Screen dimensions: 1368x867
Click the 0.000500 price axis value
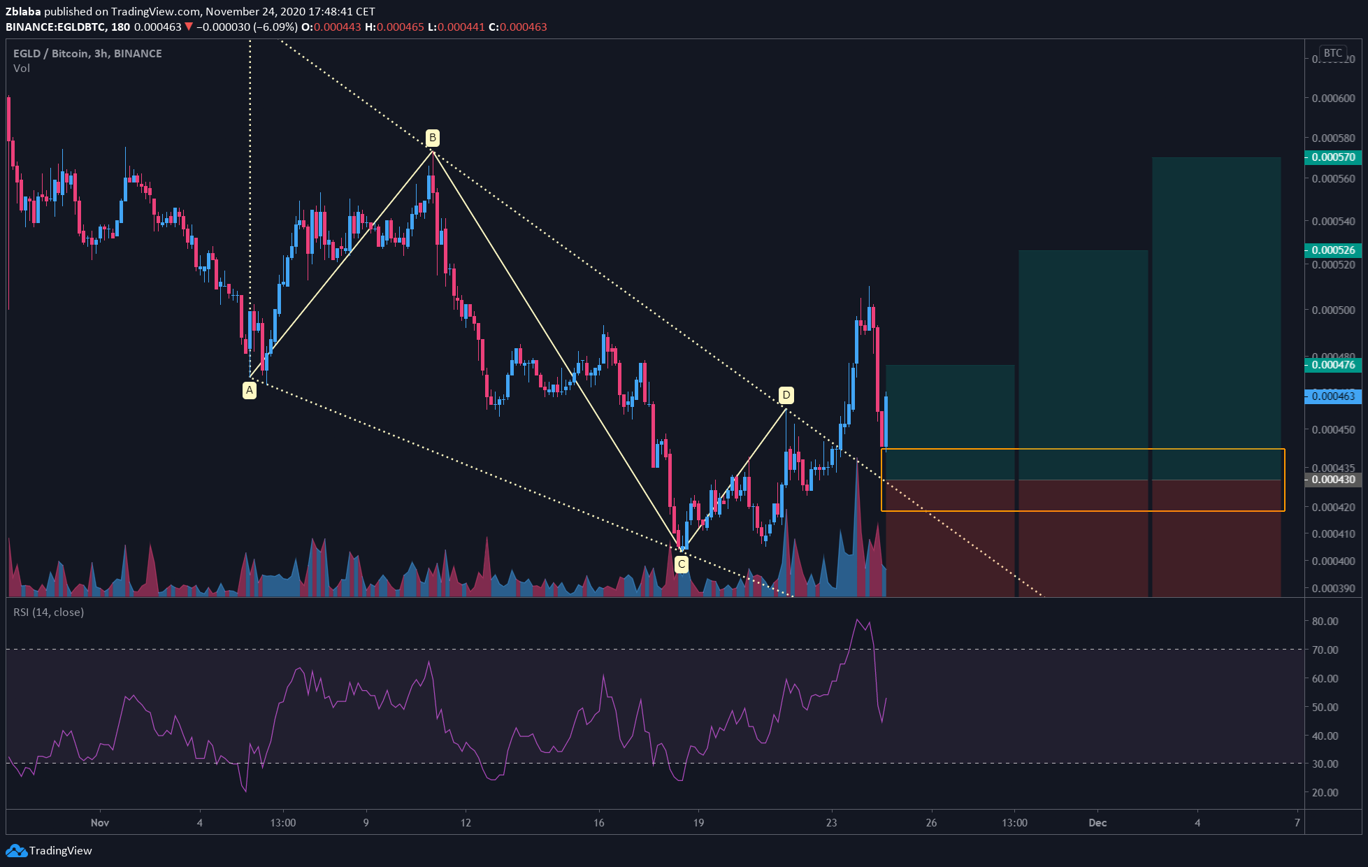click(1333, 310)
